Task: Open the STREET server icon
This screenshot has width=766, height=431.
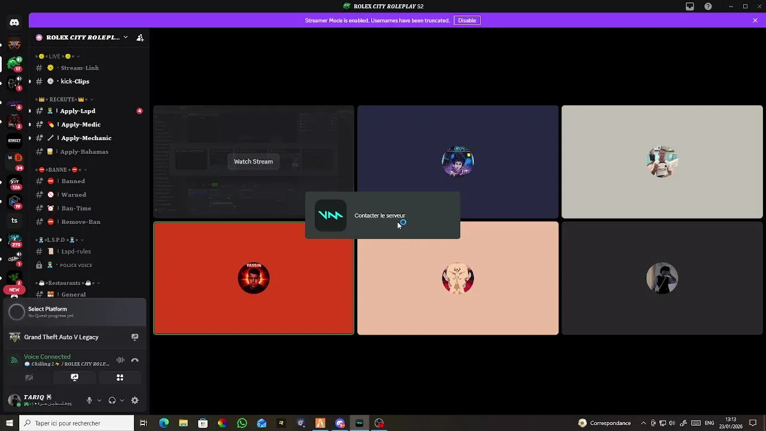Action: pos(14,141)
